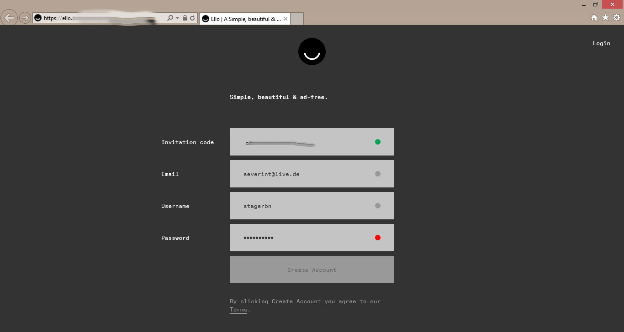
Task: Go back with the browser Back arrow
Action: (9, 18)
